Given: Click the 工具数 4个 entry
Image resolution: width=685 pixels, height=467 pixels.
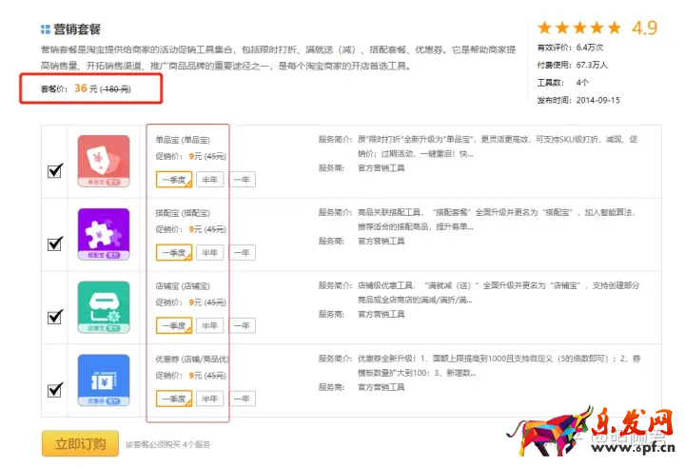Looking at the screenshot, I should point(563,83).
